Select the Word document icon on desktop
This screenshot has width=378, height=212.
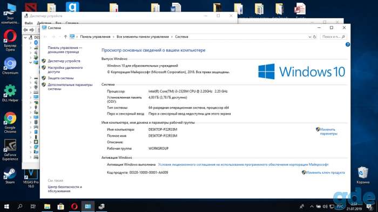(176, 8)
